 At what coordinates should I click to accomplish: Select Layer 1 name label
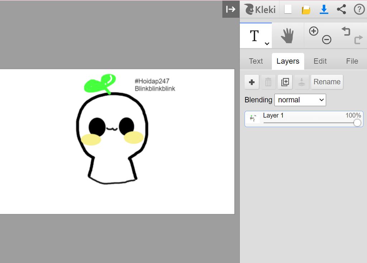click(x=273, y=115)
